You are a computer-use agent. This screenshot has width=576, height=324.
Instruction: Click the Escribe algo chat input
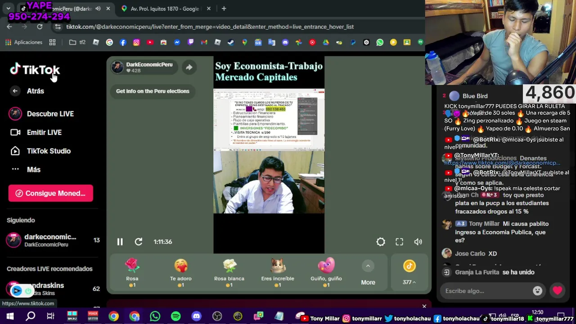pyautogui.click(x=486, y=291)
